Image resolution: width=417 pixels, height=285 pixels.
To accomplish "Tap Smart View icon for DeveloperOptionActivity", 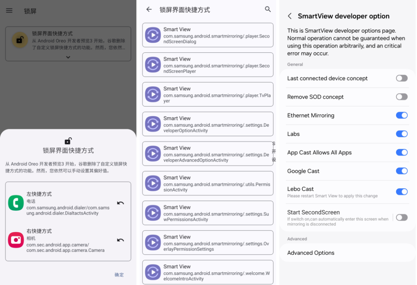I will point(153,124).
